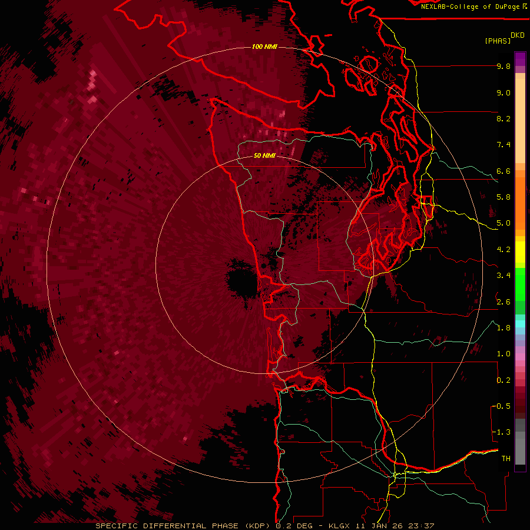Click the 2.6 value on the scale
Viewport: 530px width, 530px height.
pos(503,302)
